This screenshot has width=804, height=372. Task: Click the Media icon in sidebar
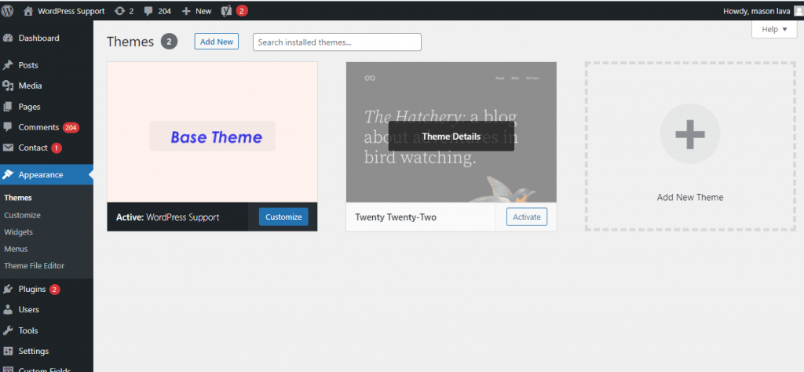8,86
